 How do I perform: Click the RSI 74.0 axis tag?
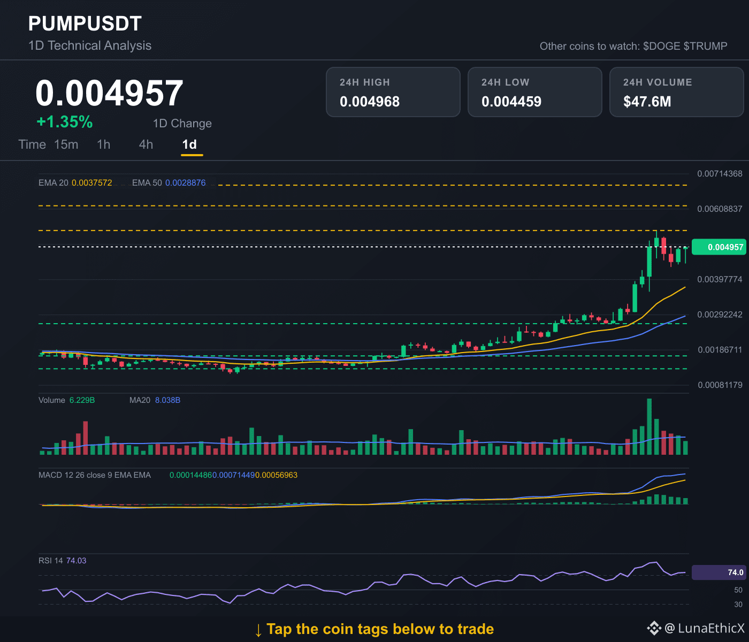pos(719,572)
